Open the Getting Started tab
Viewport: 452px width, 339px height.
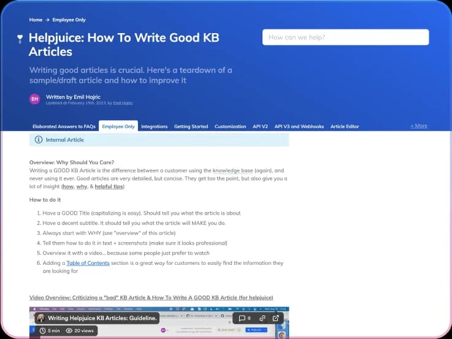[x=191, y=126]
